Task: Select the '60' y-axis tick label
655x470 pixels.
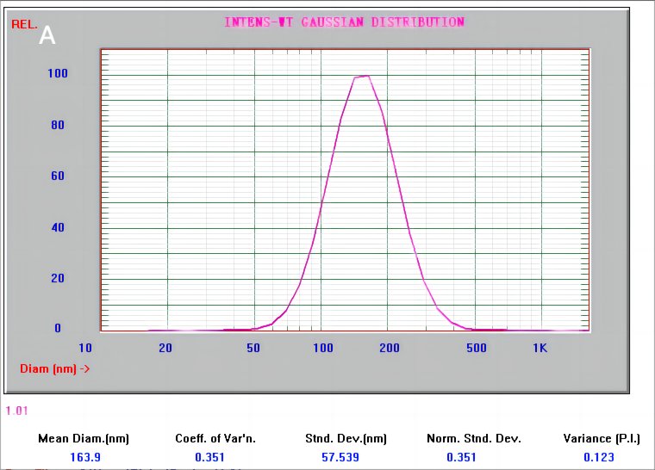Action: pyautogui.click(x=58, y=176)
